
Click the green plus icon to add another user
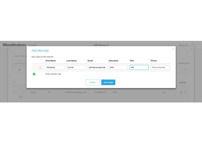click(x=34, y=74)
